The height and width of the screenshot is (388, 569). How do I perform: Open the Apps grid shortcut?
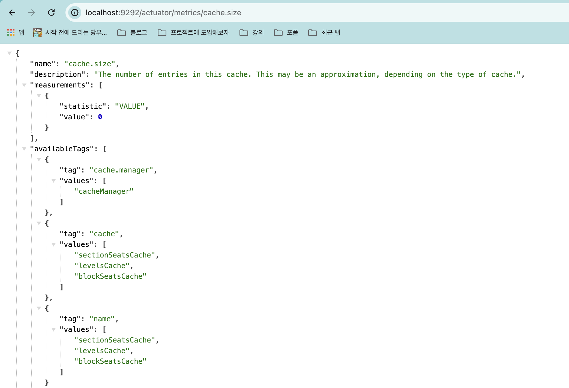pos(16,32)
